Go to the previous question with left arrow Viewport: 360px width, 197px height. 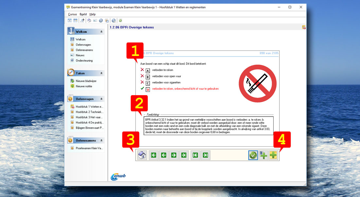[x=163, y=155]
